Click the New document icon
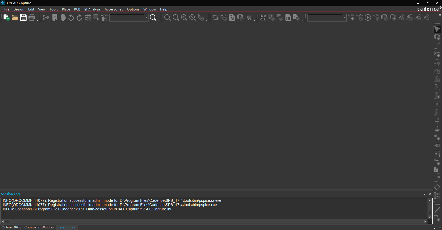The height and width of the screenshot is (230, 442). pyautogui.click(x=6, y=18)
